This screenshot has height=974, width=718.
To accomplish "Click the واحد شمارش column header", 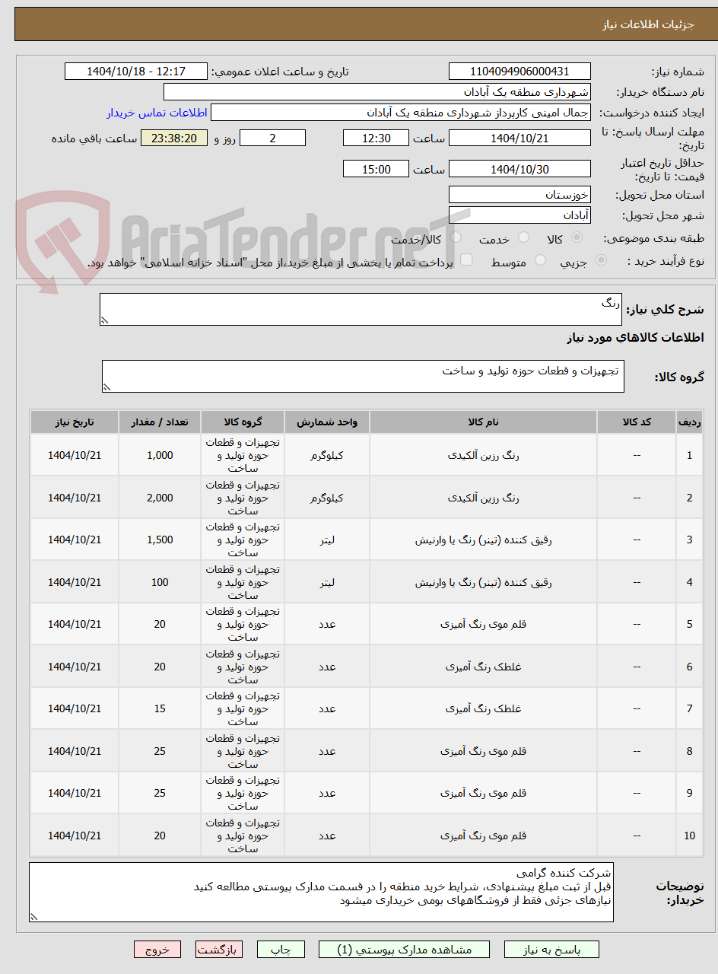I will pos(327,422).
